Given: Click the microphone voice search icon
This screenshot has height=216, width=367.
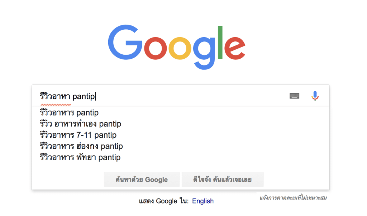Looking at the screenshot, I should pos(315,96).
